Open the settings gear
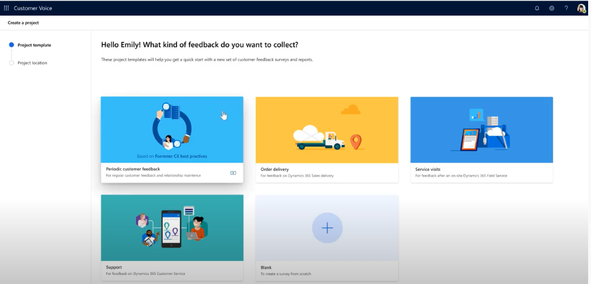Image resolution: width=591 pixels, height=284 pixels. pyautogui.click(x=552, y=8)
